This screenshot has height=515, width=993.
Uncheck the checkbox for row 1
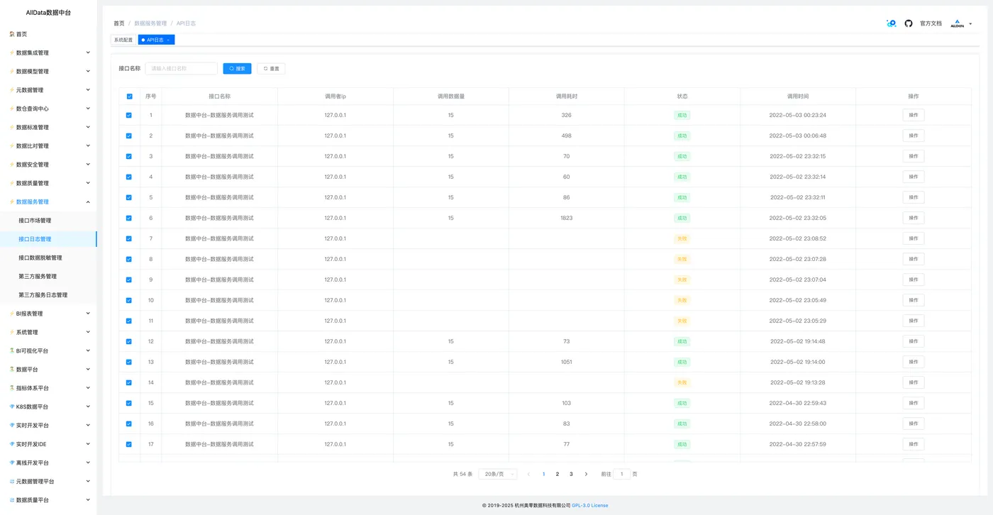click(x=129, y=115)
